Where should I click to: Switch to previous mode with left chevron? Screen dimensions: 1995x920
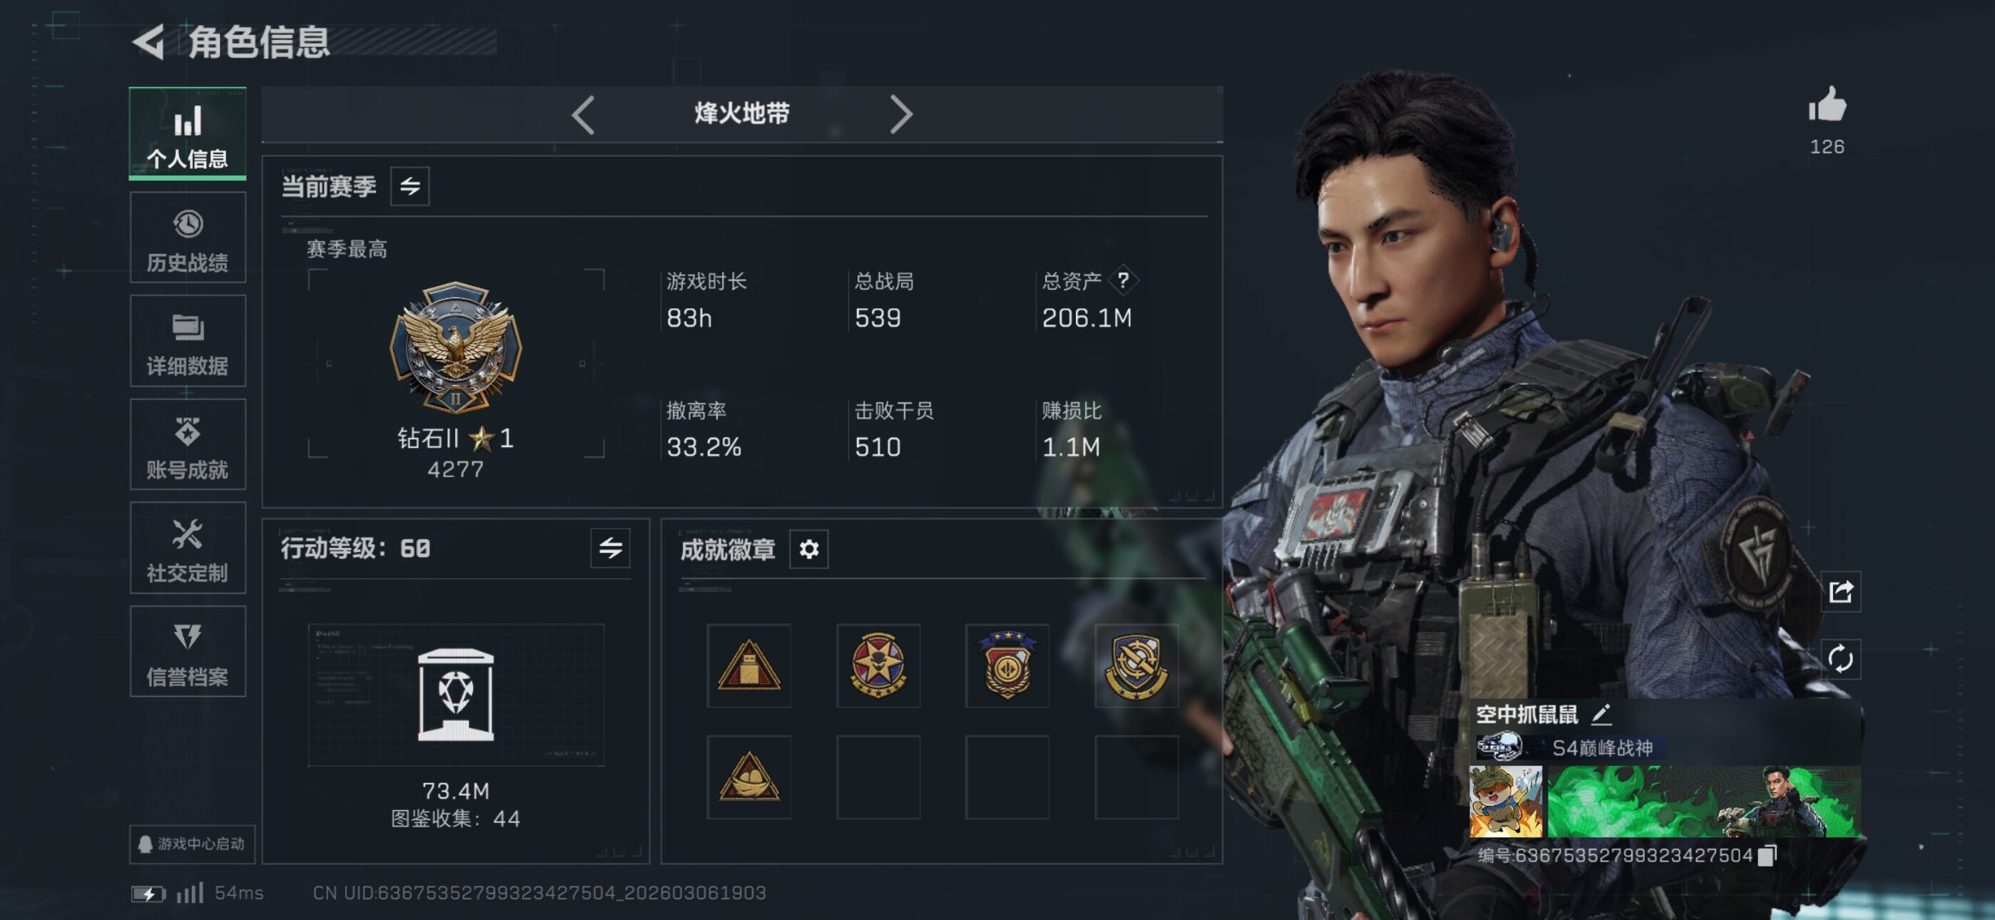[583, 115]
